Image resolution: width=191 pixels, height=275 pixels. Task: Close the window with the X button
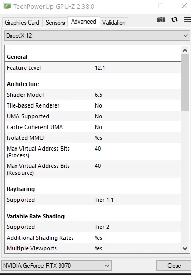point(184,6)
